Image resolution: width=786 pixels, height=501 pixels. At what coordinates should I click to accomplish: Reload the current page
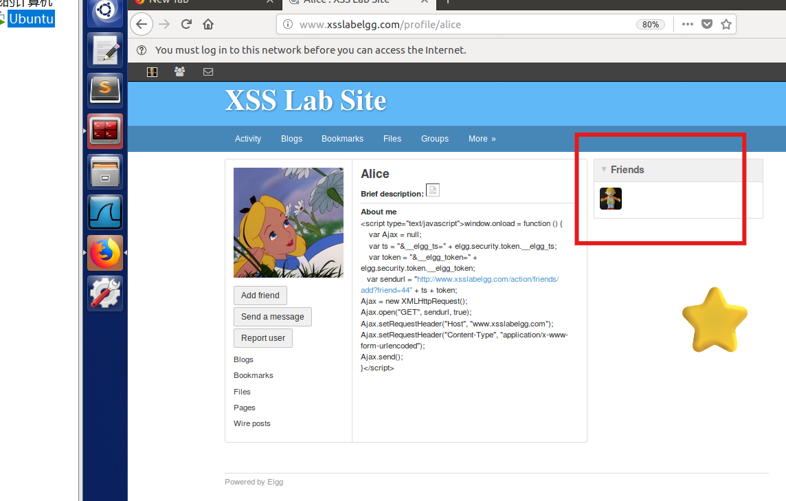(186, 24)
